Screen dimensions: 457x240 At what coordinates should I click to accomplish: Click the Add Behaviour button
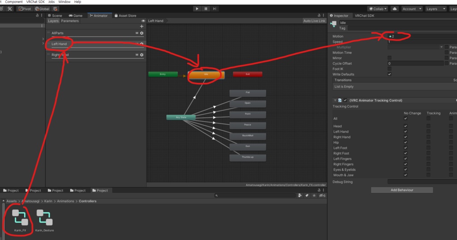point(402,190)
